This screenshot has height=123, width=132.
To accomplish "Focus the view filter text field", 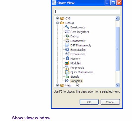I will point(87,12).
